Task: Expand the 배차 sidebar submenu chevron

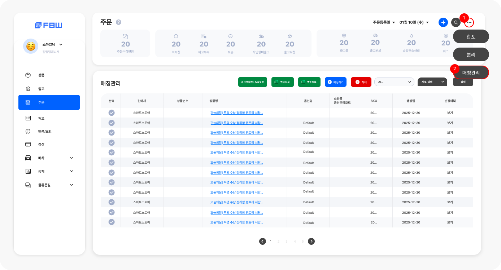Action: pyautogui.click(x=71, y=158)
